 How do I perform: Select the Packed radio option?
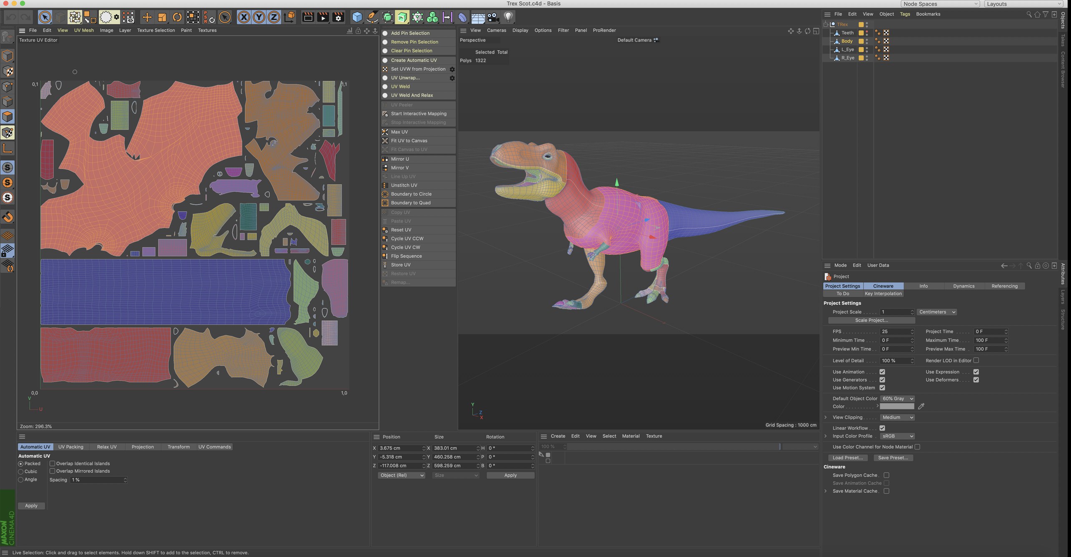20,464
